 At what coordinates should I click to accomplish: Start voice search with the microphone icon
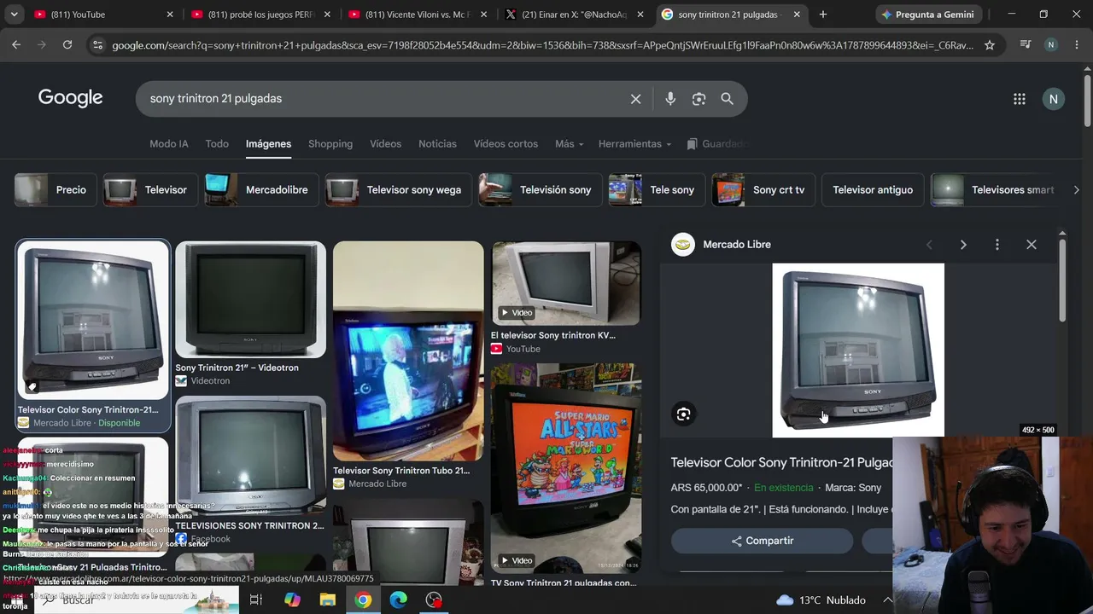670,99
